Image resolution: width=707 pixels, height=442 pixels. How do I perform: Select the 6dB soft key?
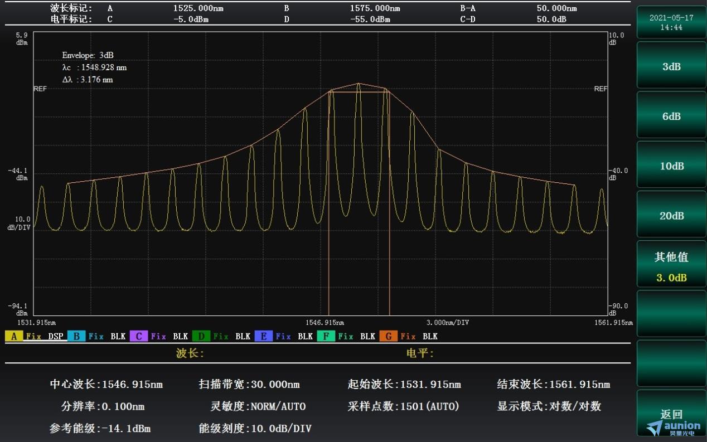point(671,116)
